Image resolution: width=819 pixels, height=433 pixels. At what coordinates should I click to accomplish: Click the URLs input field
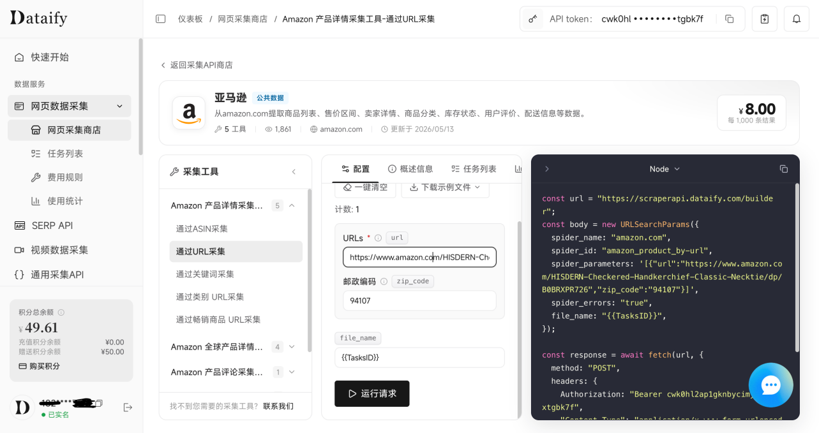pyautogui.click(x=419, y=257)
